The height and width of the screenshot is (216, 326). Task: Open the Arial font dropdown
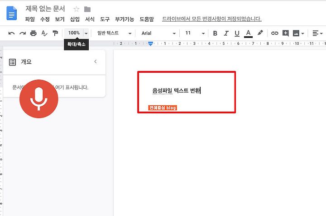(158, 33)
